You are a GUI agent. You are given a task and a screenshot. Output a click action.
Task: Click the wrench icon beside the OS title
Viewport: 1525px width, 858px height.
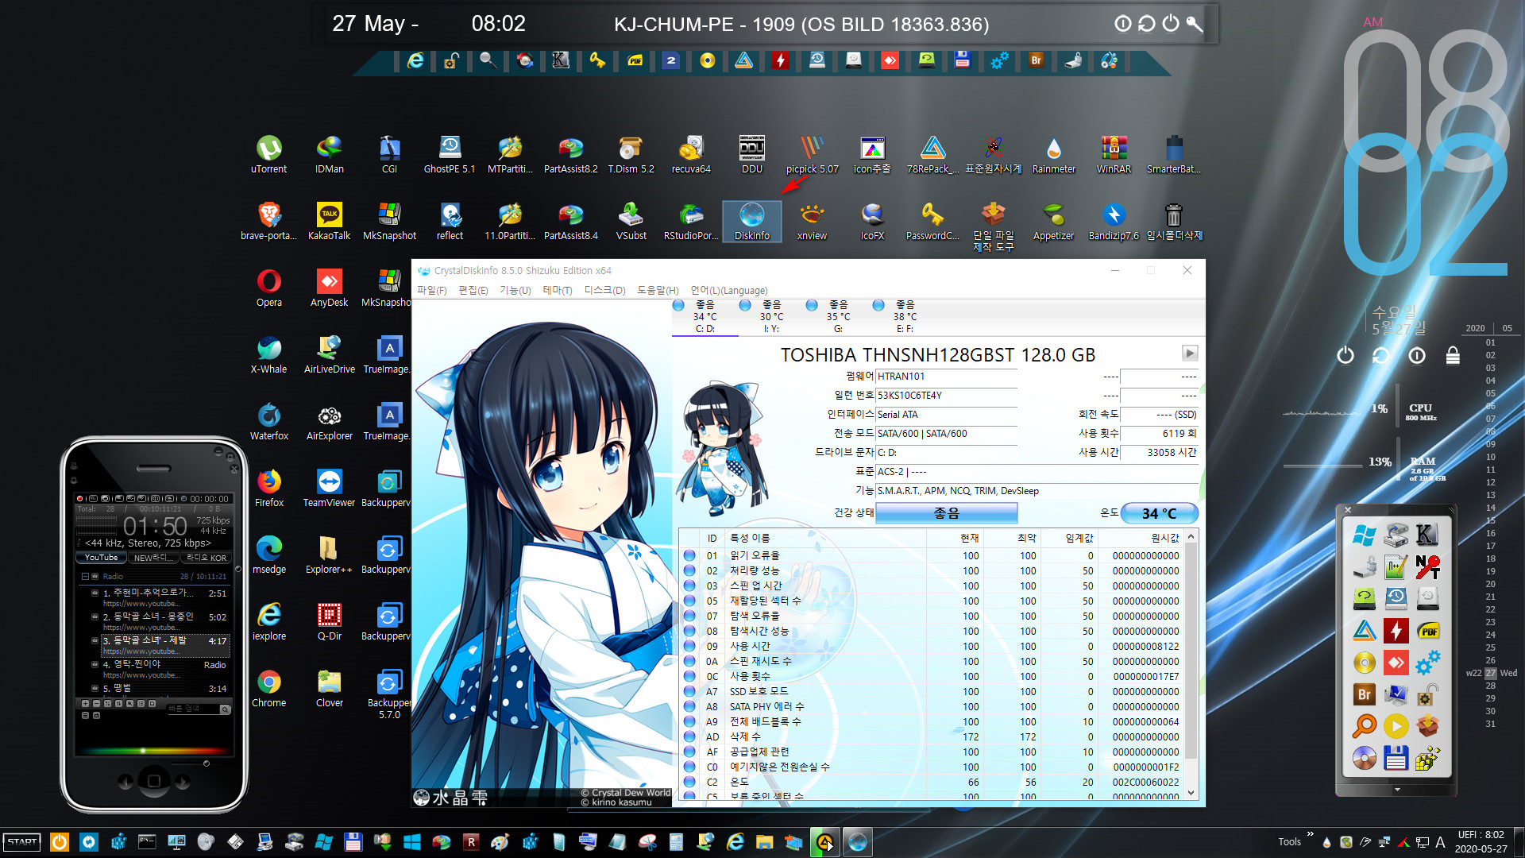1195,24
